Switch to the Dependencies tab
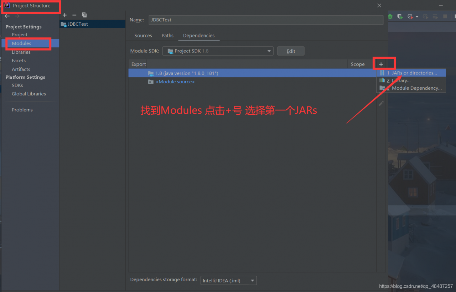The image size is (456, 292). (x=199, y=36)
